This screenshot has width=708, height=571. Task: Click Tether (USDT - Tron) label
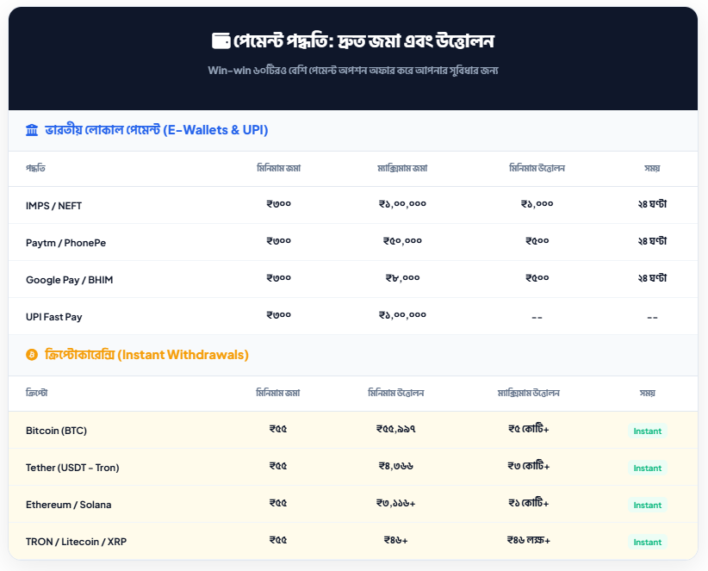click(72, 468)
